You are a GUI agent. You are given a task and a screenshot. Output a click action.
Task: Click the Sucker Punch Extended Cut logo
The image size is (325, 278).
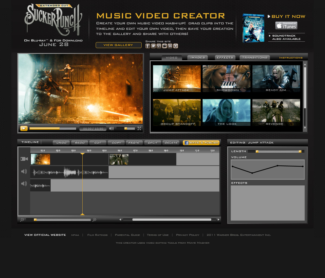click(53, 20)
